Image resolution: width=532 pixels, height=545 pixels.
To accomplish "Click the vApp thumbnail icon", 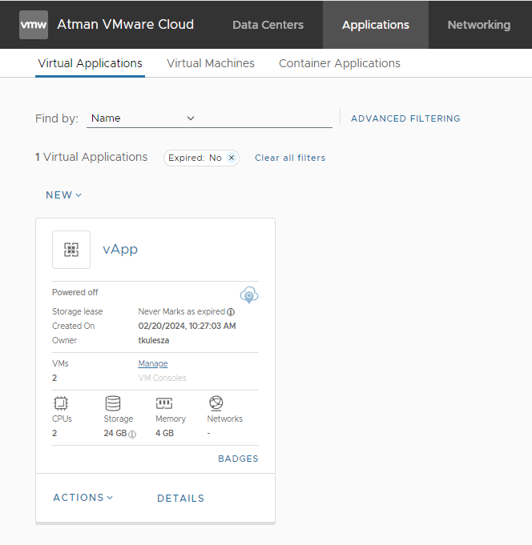I will 71,250.
